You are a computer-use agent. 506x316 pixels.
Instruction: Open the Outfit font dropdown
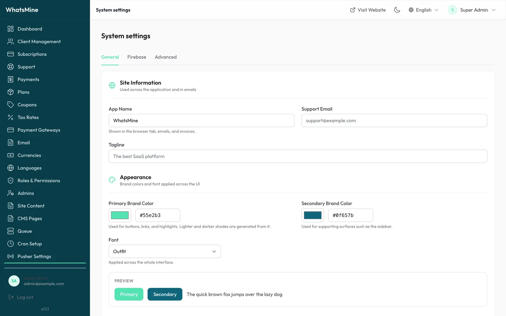click(x=165, y=252)
